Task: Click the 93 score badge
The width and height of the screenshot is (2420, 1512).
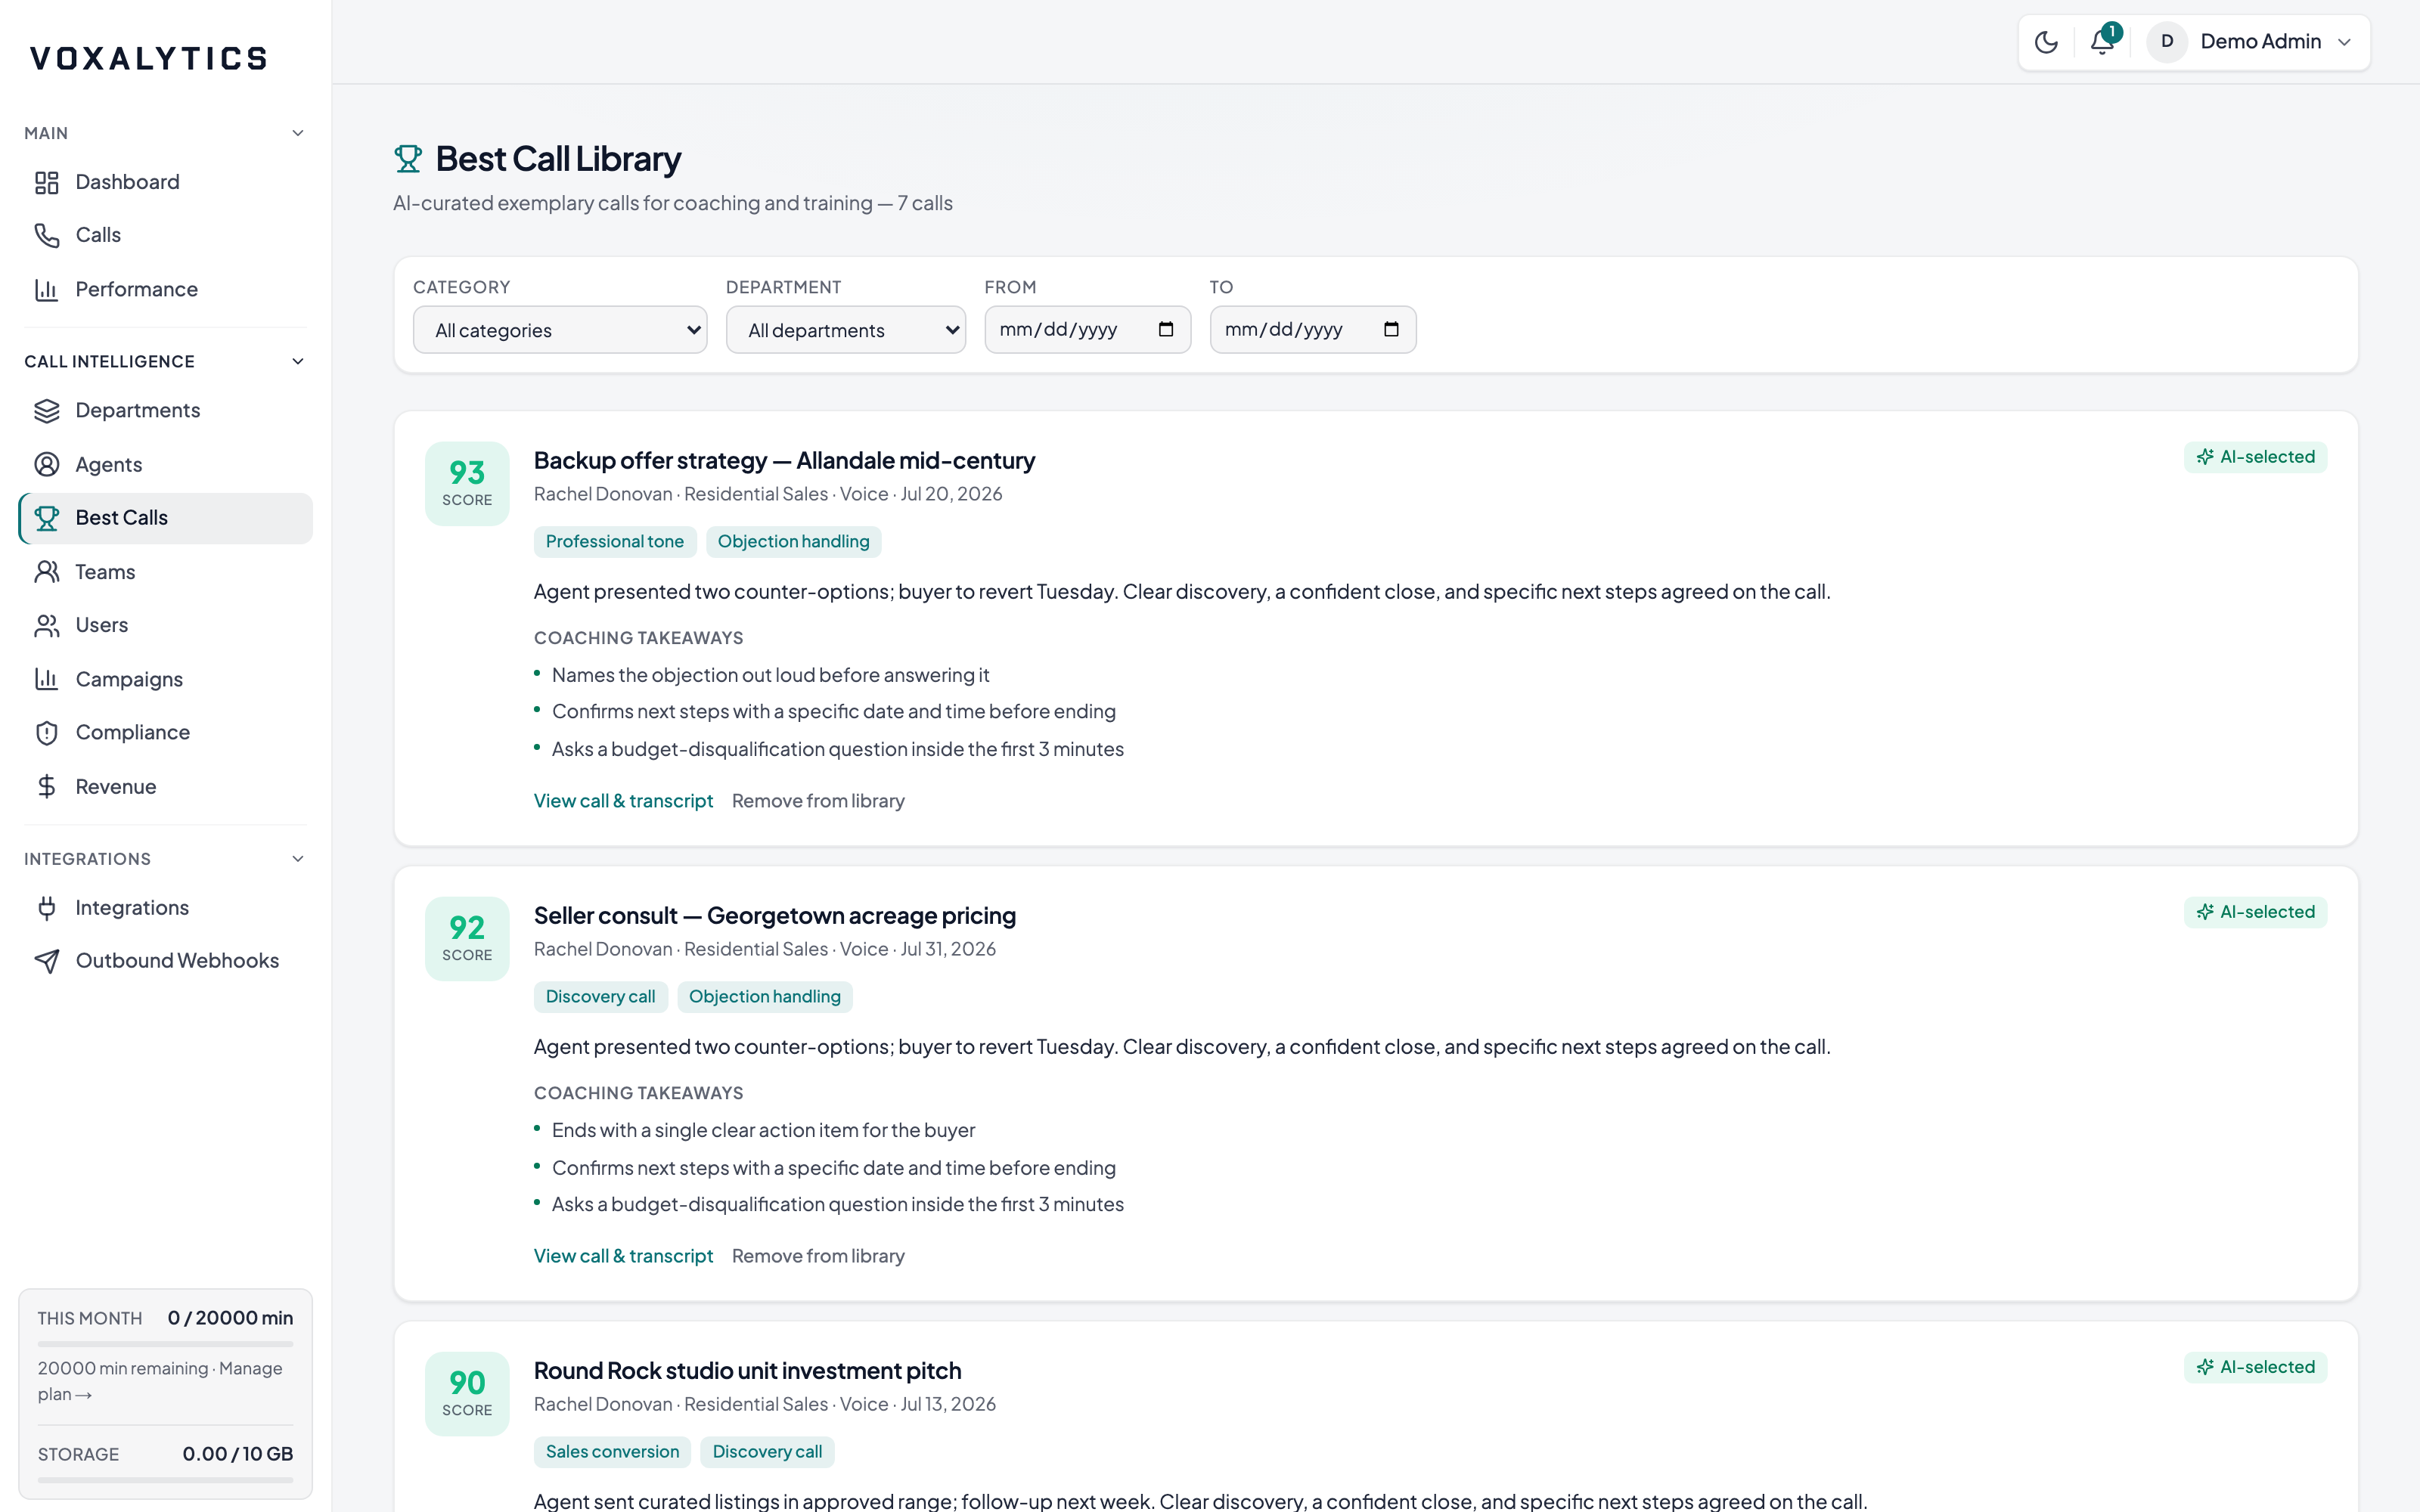Action: [x=467, y=484]
